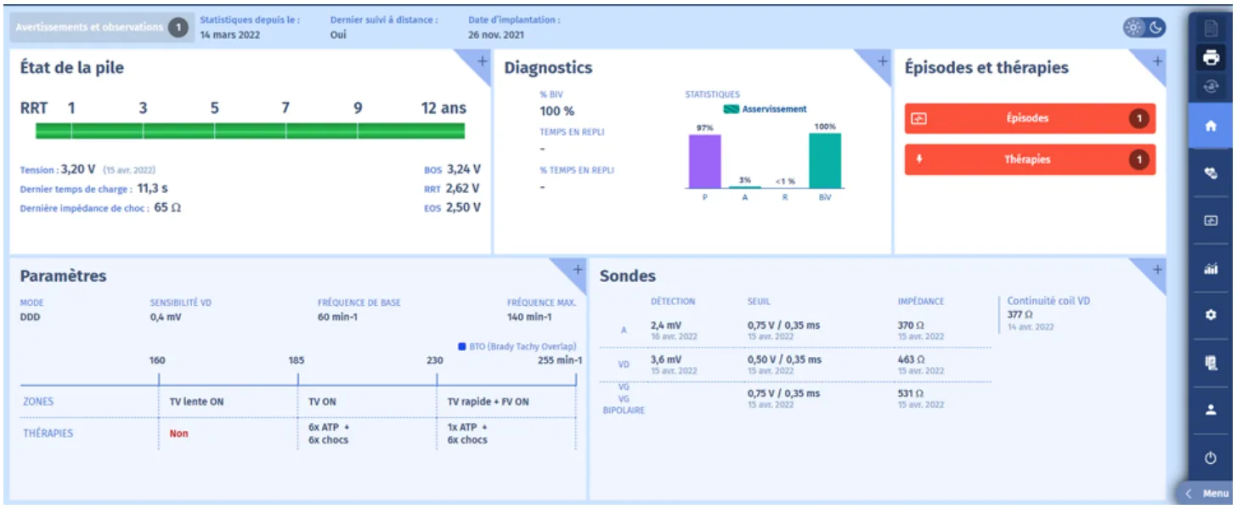1237x509 pixels.
Task: Toggle the light/dark theme switch
Action: coord(1144,27)
